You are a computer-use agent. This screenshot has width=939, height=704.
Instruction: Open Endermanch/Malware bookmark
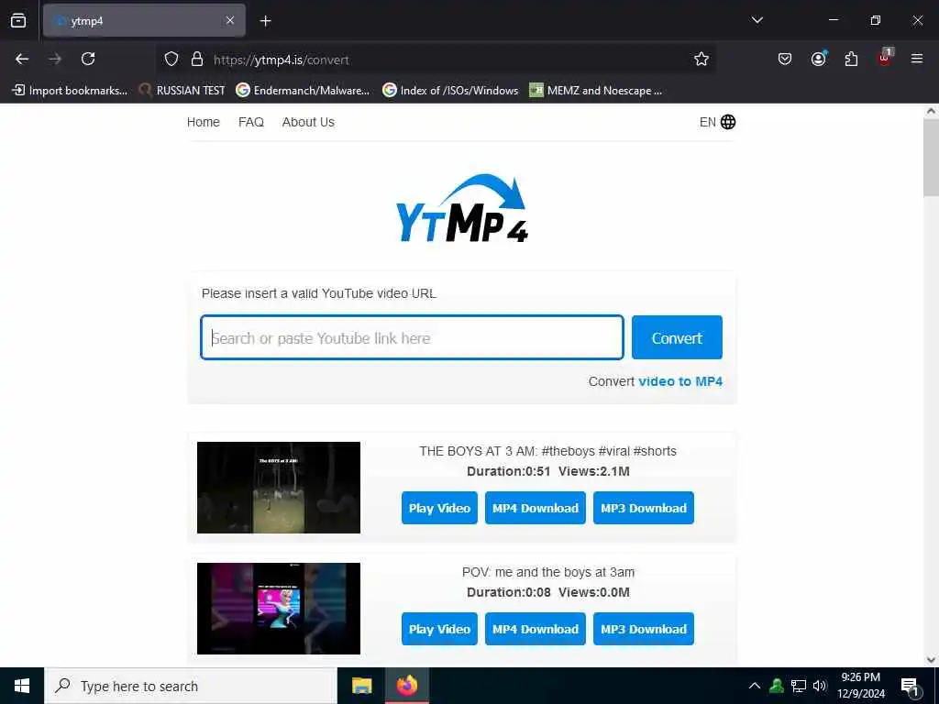tap(303, 91)
